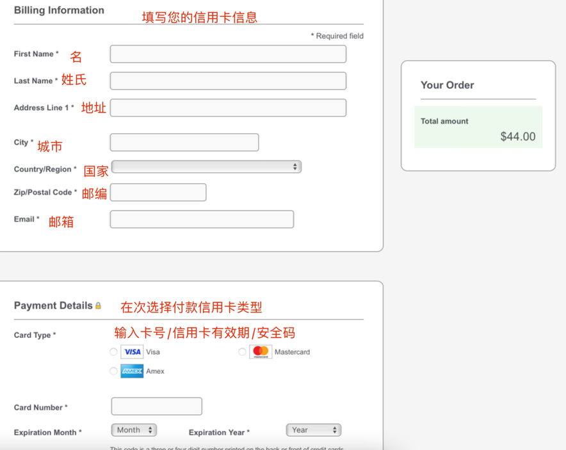
Task: Click the Your Order heading
Action: (447, 85)
